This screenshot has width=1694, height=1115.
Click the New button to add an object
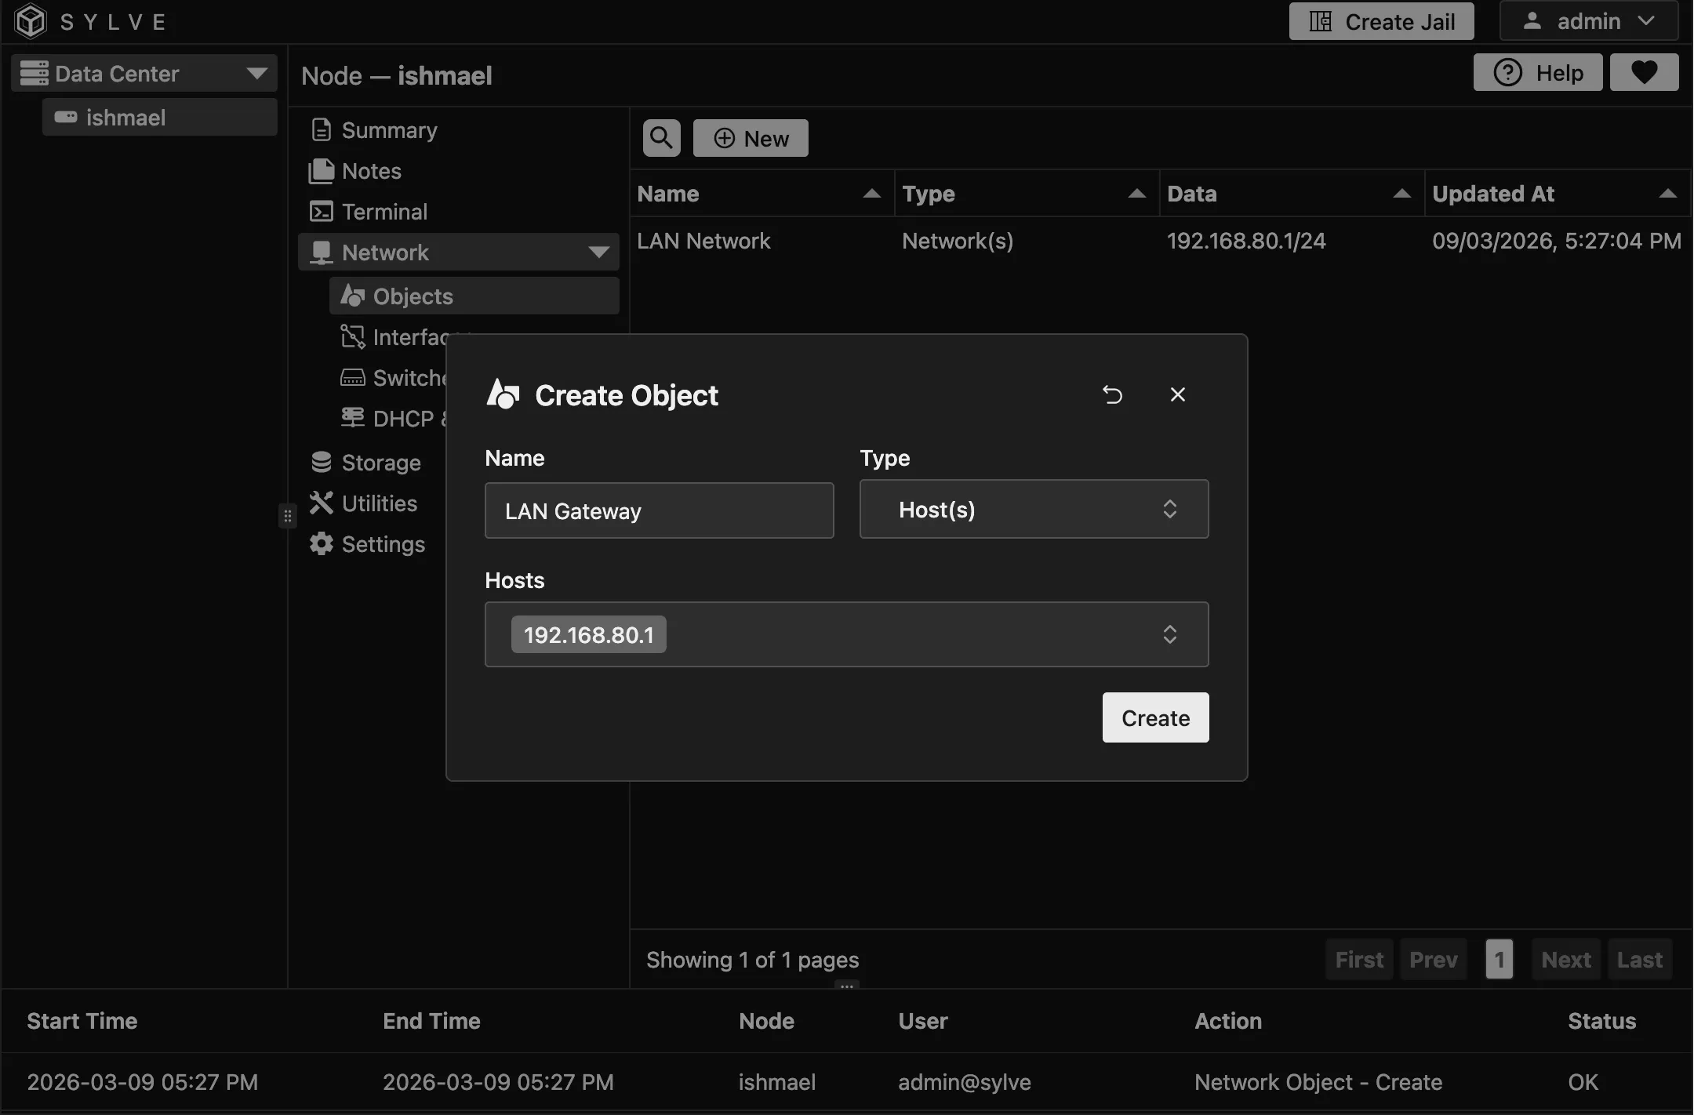point(750,137)
